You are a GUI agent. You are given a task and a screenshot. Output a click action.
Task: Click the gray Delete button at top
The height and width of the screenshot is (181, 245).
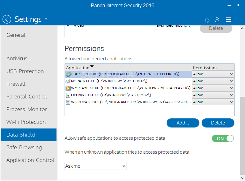216,29
